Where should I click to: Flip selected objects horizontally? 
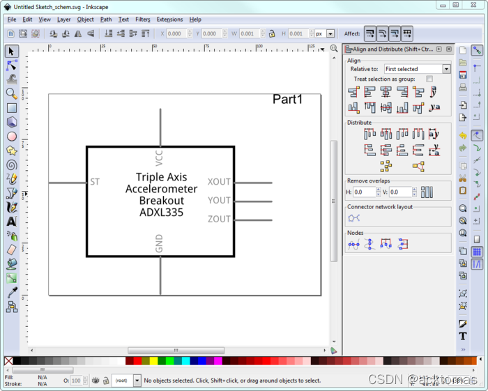[78, 33]
